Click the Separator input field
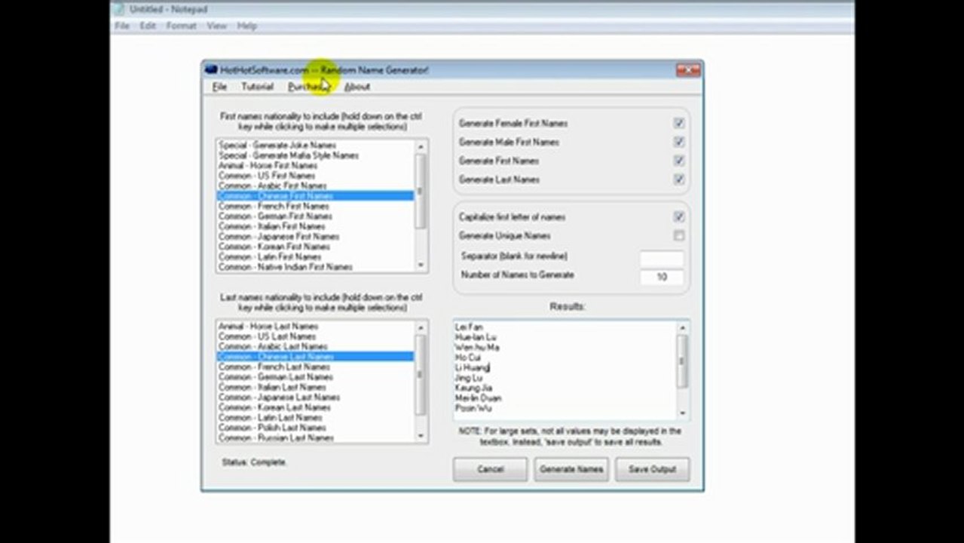964x543 pixels. (x=661, y=258)
